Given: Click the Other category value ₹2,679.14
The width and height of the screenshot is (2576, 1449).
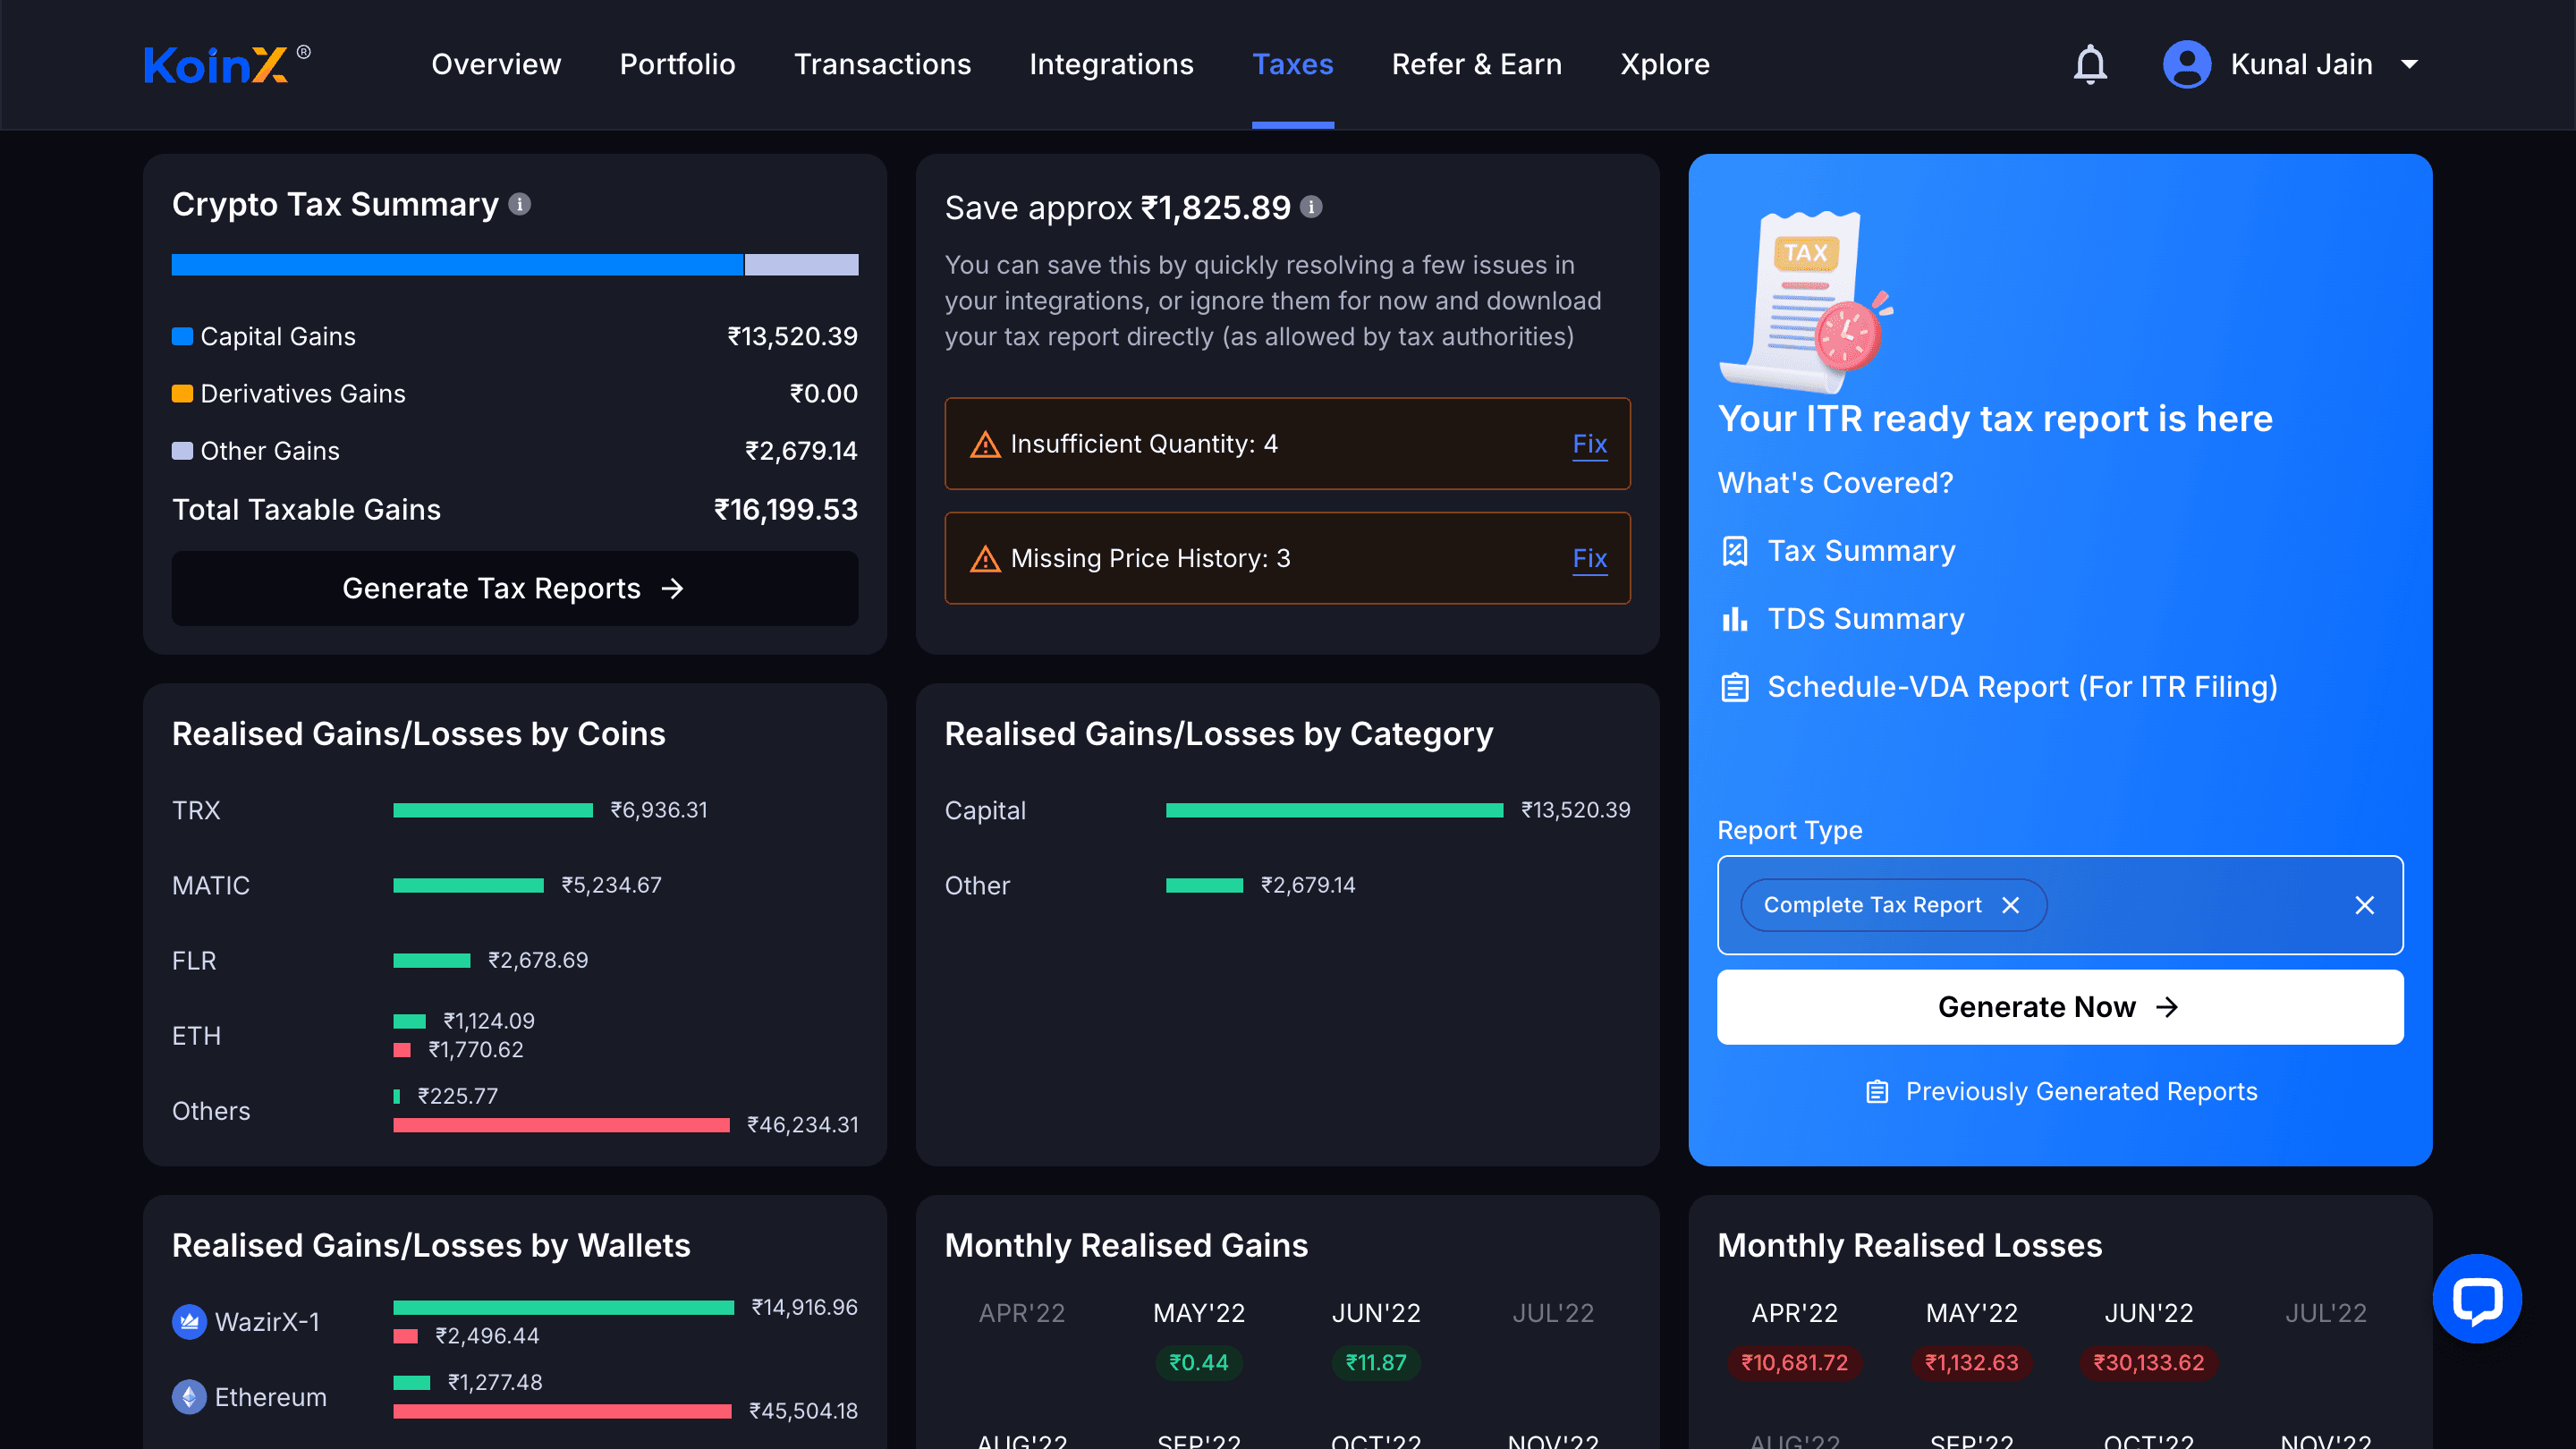Looking at the screenshot, I should click(x=1307, y=885).
